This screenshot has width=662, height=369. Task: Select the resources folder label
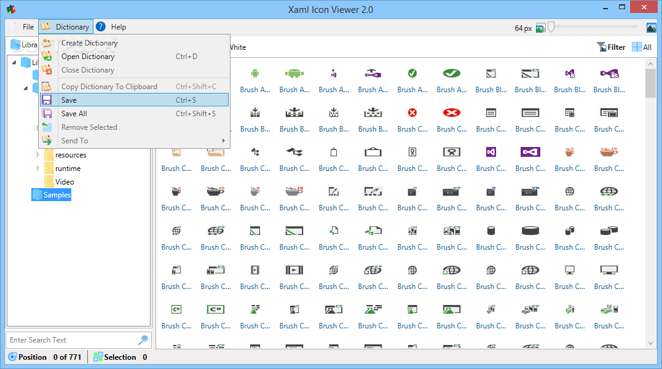[x=71, y=155]
